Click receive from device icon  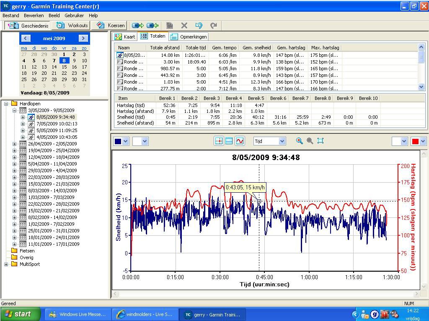pyautogui.click(x=152, y=25)
